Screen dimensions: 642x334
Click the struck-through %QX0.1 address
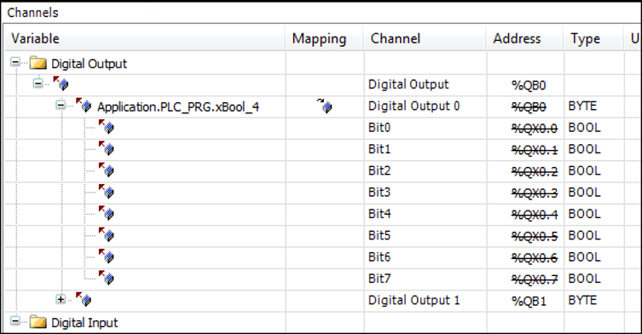(x=535, y=150)
